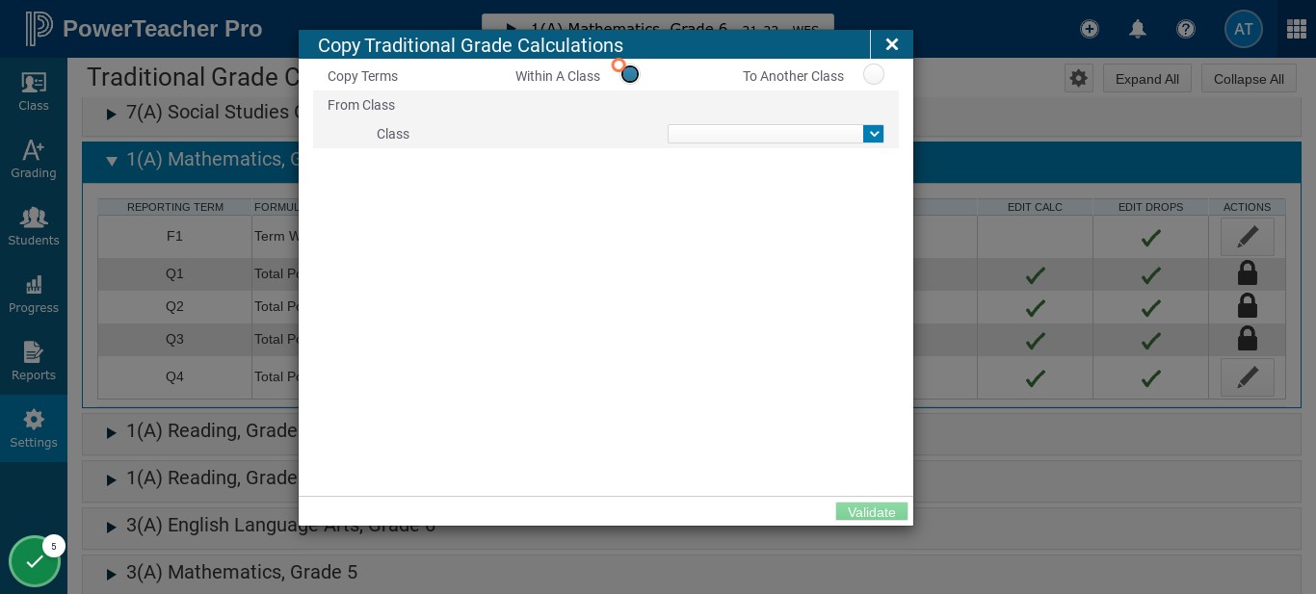Click the Q4 reporting term cell

pos(174,376)
